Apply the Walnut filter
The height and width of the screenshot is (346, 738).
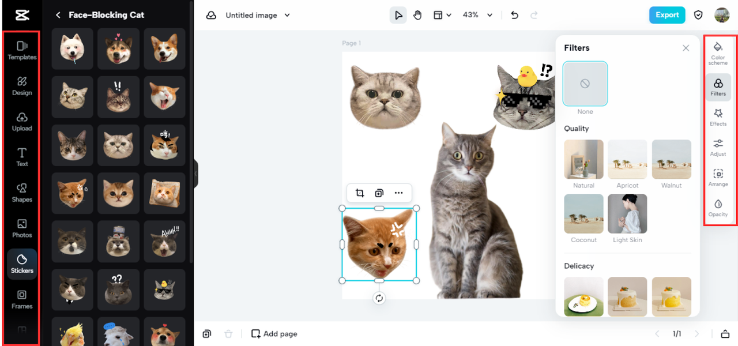(672, 159)
